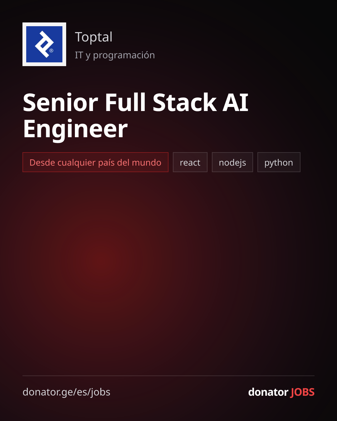Open the Toptal company name
This screenshot has width=337, height=421.
94,37
